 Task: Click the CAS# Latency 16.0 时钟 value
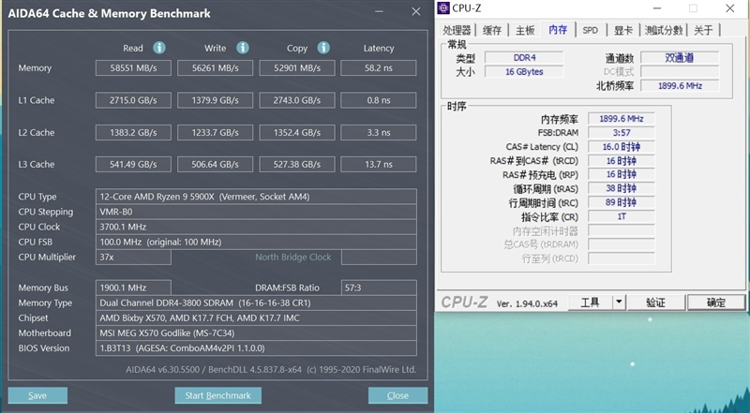tap(621, 147)
